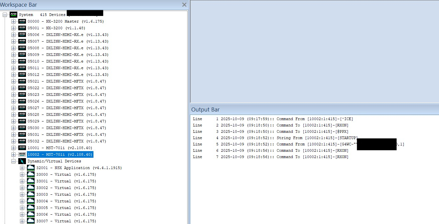Image resolution: width=439 pixels, height=224 pixels.
Task: Click the icon of 05007 DXLINK-HDMI-RX.e
Action: coord(22,41)
